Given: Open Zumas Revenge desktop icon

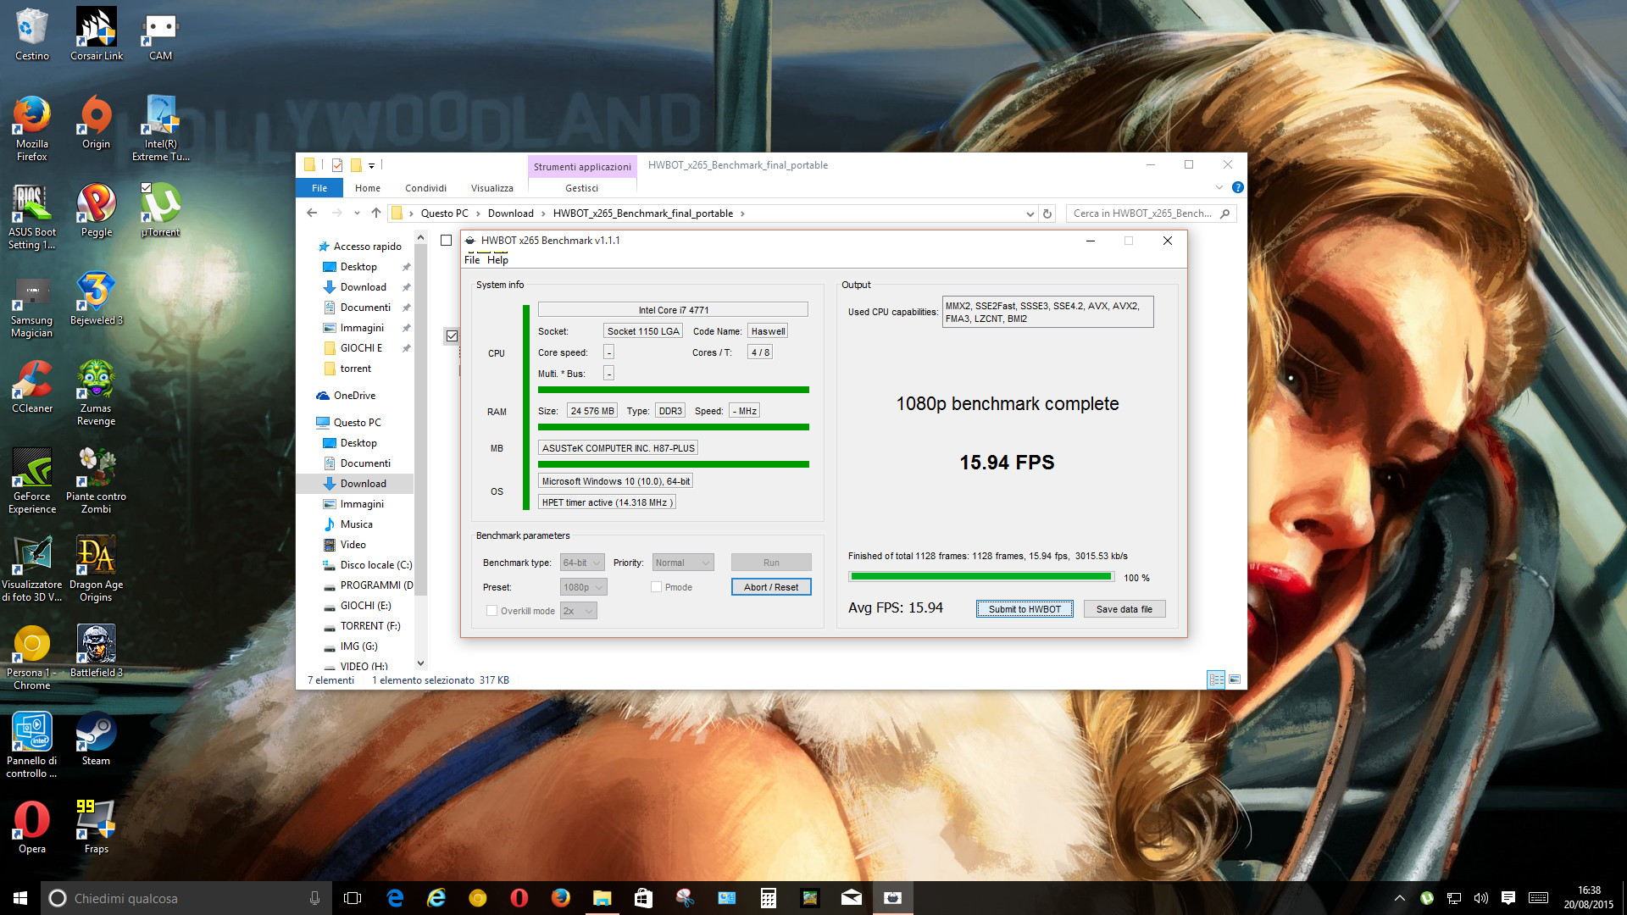Looking at the screenshot, I should [x=96, y=393].
